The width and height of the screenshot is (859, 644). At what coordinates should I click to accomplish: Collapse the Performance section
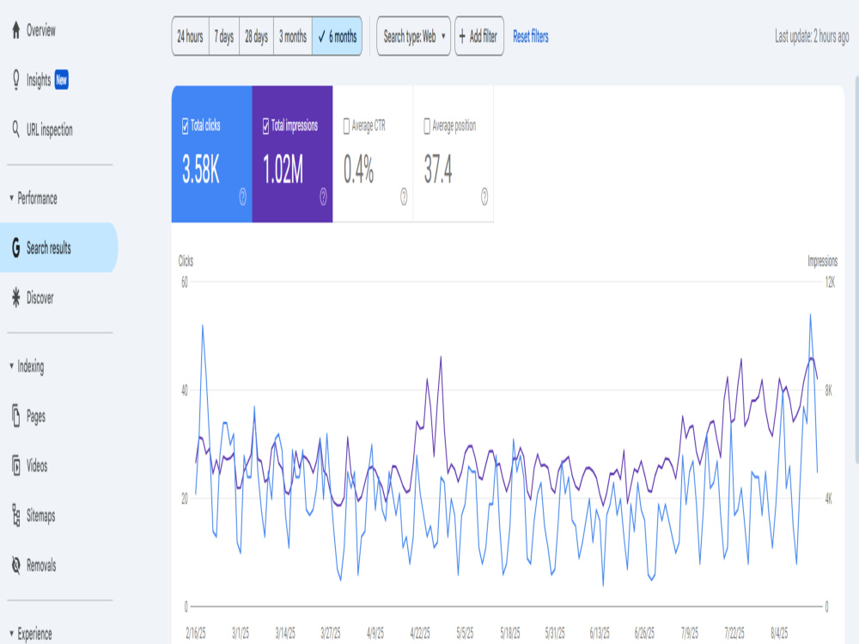[11, 197]
